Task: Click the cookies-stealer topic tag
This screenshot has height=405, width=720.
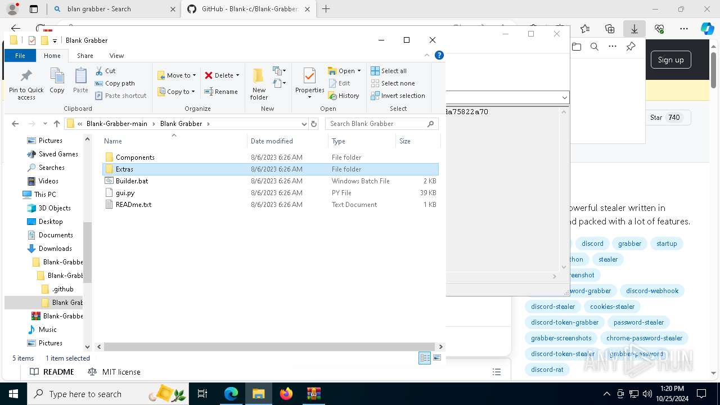Action: click(612, 307)
